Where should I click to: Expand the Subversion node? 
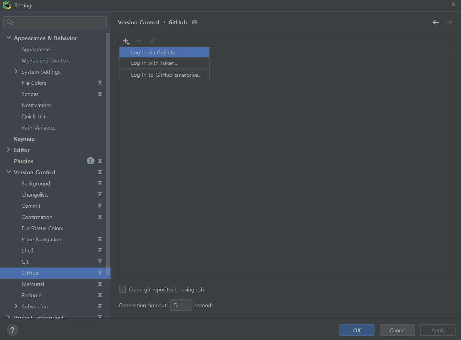pos(16,306)
